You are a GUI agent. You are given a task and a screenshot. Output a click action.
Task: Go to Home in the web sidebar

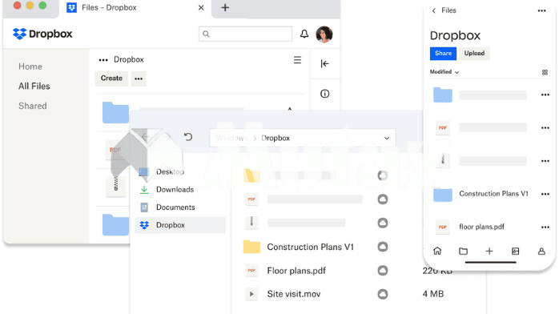pos(30,66)
